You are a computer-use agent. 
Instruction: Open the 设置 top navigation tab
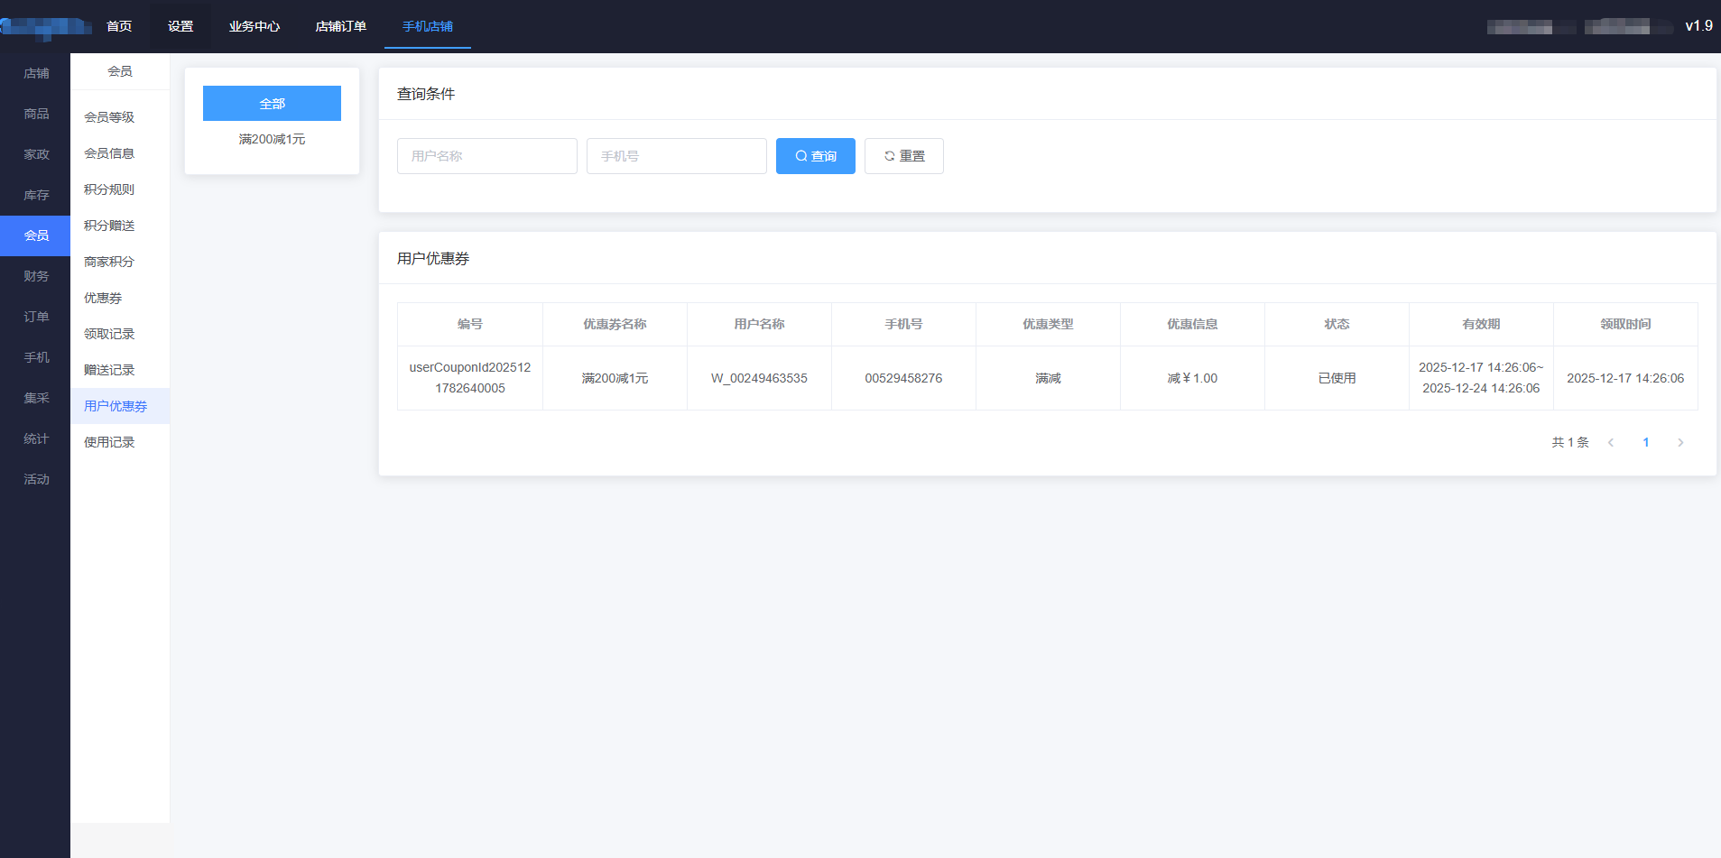[x=180, y=26]
